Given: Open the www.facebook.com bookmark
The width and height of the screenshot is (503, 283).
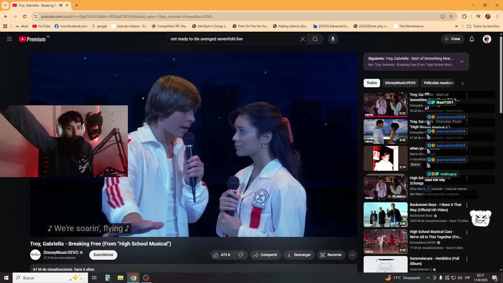Looking at the screenshot, I should click(x=71, y=26).
